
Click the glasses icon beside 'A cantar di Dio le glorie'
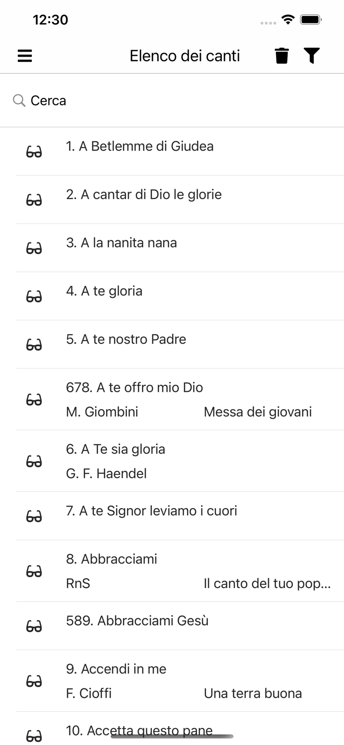point(33,200)
